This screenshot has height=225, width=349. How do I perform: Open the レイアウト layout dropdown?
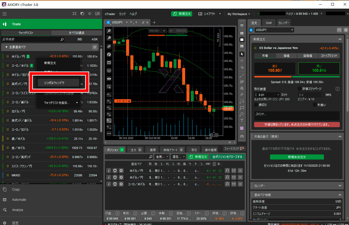[209, 14]
